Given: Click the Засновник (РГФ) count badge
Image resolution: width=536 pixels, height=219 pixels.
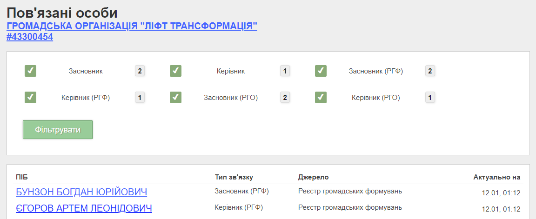Looking at the screenshot, I should click(x=430, y=71).
